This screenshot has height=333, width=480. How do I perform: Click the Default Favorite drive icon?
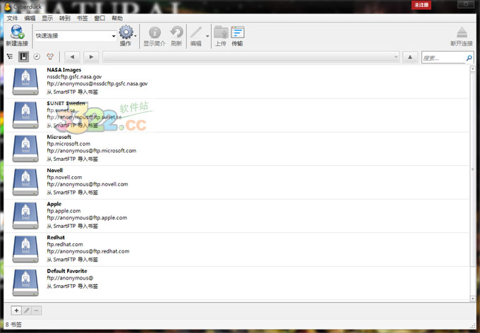25,283
